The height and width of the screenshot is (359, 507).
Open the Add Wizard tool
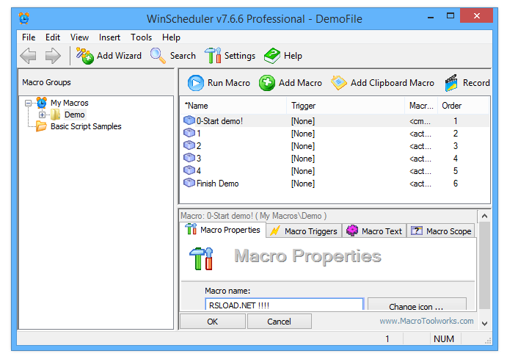109,56
